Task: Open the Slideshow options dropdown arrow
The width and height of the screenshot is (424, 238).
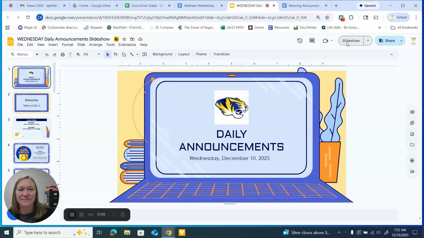Action: (368, 41)
